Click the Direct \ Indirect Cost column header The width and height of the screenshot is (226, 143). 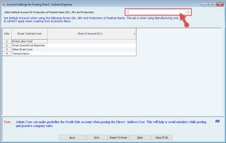click(x=29, y=34)
